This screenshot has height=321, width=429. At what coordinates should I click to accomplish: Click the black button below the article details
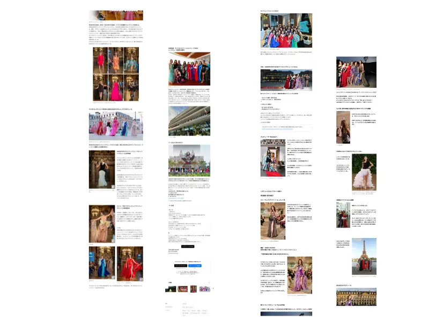[x=188, y=247]
